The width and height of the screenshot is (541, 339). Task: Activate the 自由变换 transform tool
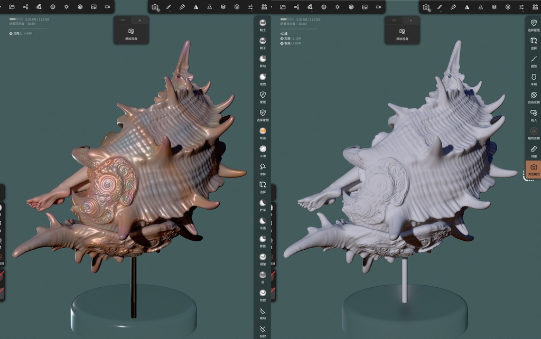coord(534,95)
